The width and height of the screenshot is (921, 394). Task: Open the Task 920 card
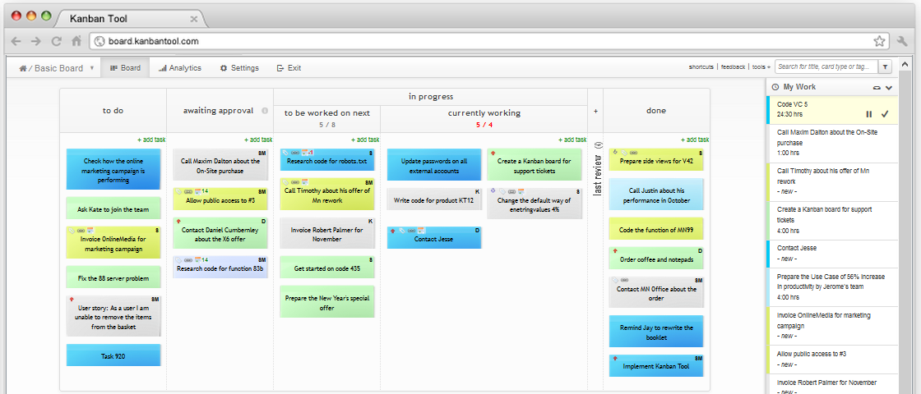tap(113, 355)
